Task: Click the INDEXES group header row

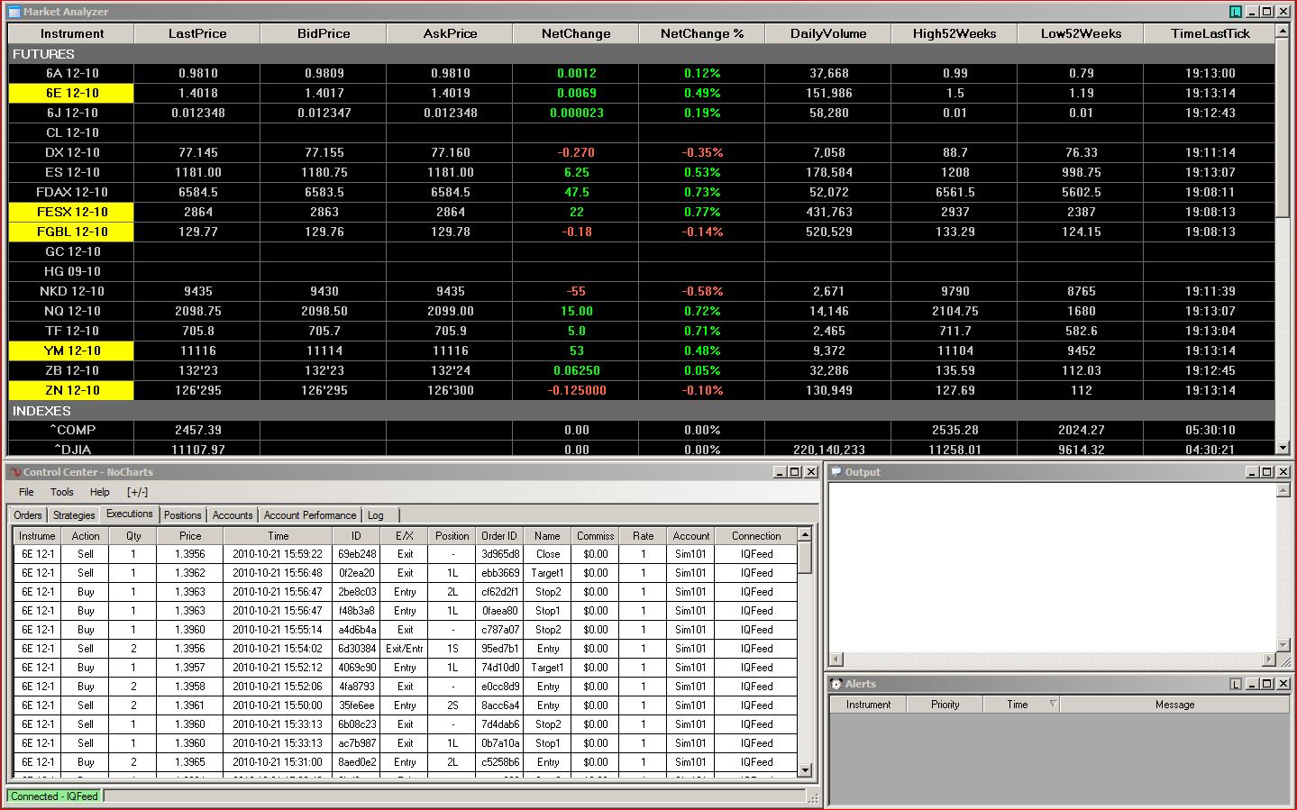Action: [x=642, y=411]
